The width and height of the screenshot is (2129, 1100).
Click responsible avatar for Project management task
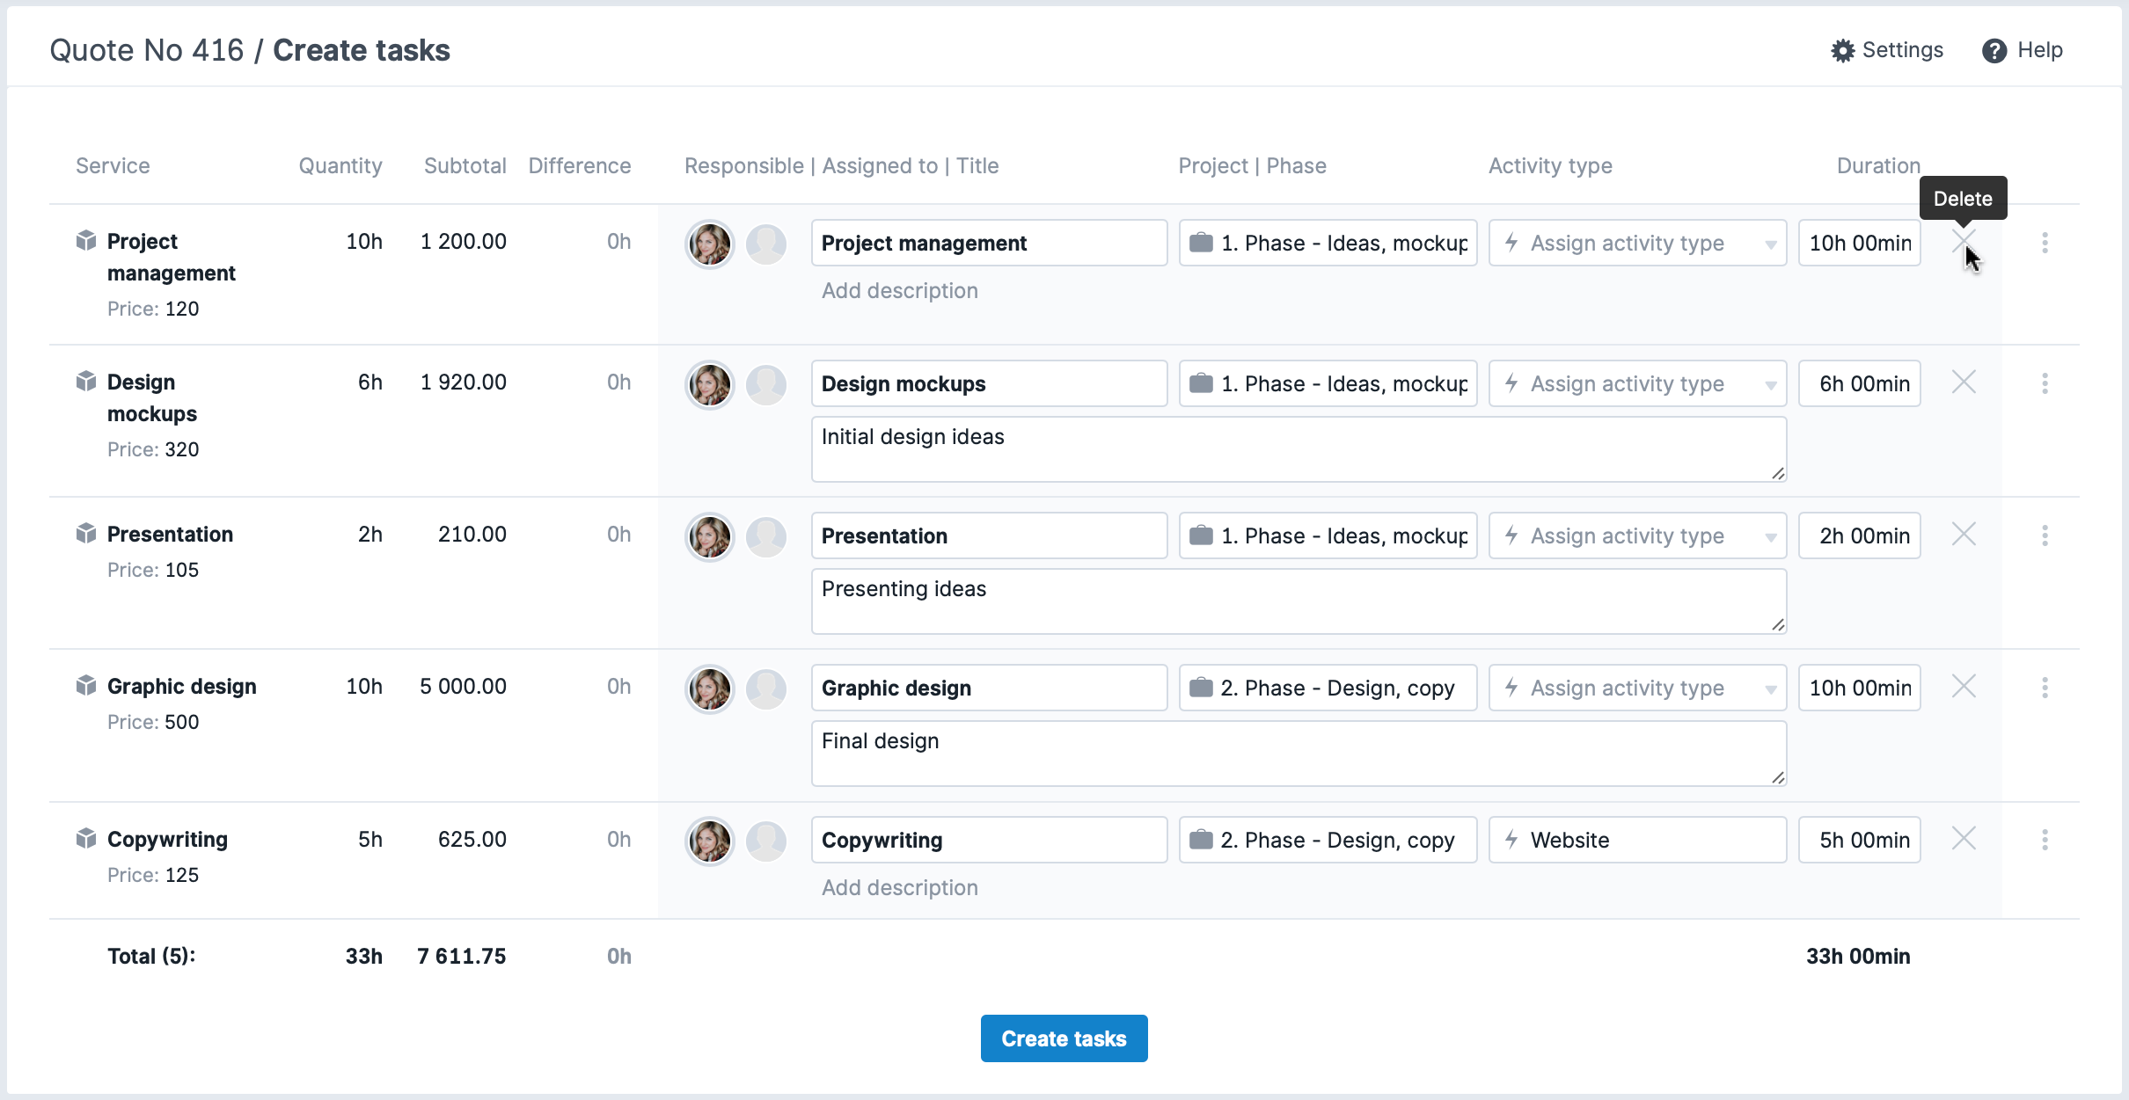pos(710,244)
